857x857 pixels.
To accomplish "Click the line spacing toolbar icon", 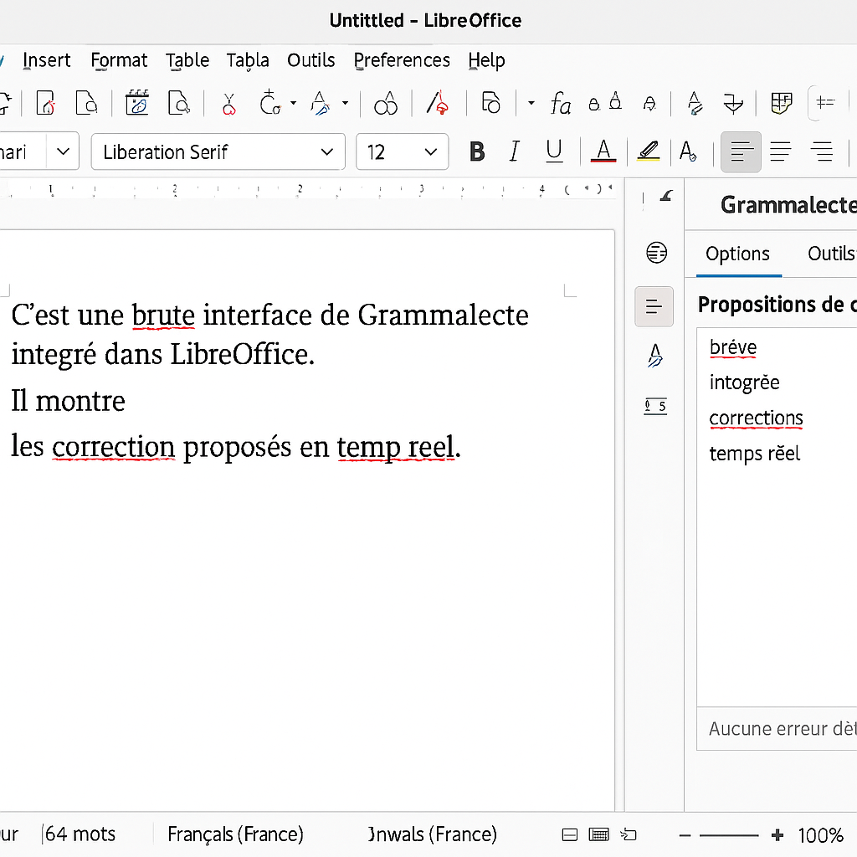I will [x=825, y=102].
